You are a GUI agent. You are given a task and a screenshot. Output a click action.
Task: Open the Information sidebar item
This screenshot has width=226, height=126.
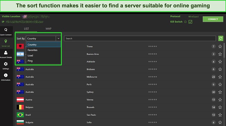click(6, 77)
